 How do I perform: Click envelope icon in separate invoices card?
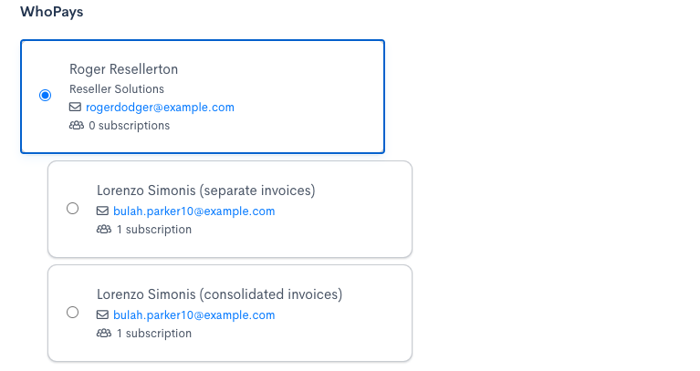[x=103, y=211]
